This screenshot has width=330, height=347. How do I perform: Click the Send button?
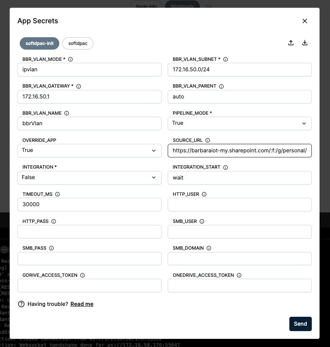pyautogui.click(x=301, y=324)
